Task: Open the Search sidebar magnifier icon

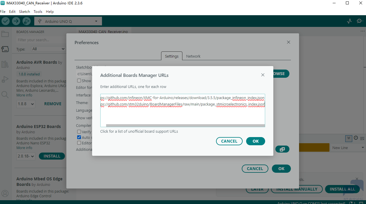Action: 5,94
